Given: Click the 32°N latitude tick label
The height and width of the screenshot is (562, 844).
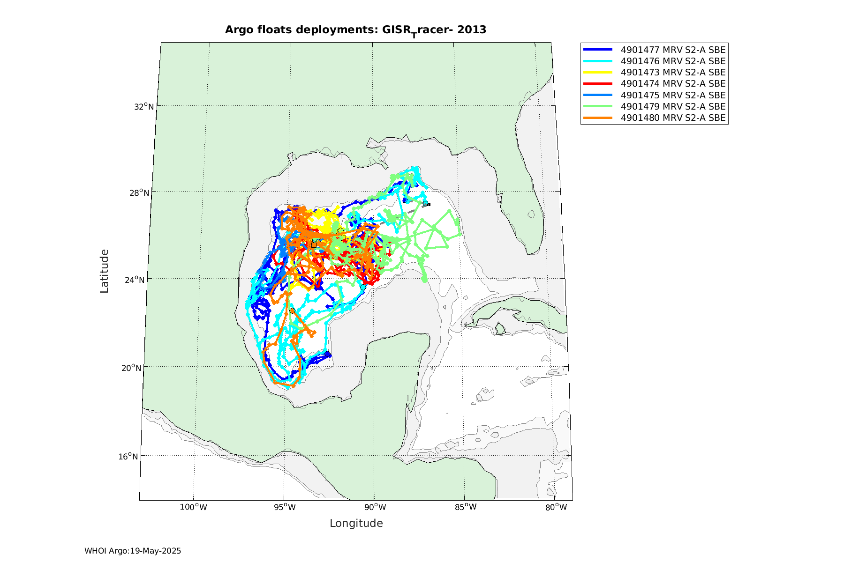Looking at the screenshot, I should pos(144,106).
